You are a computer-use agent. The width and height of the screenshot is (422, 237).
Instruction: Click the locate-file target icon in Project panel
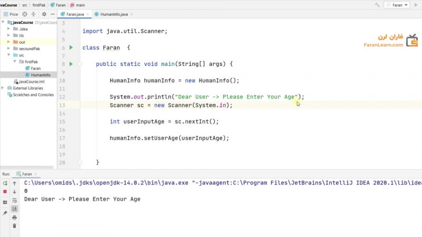coord(24,14)
